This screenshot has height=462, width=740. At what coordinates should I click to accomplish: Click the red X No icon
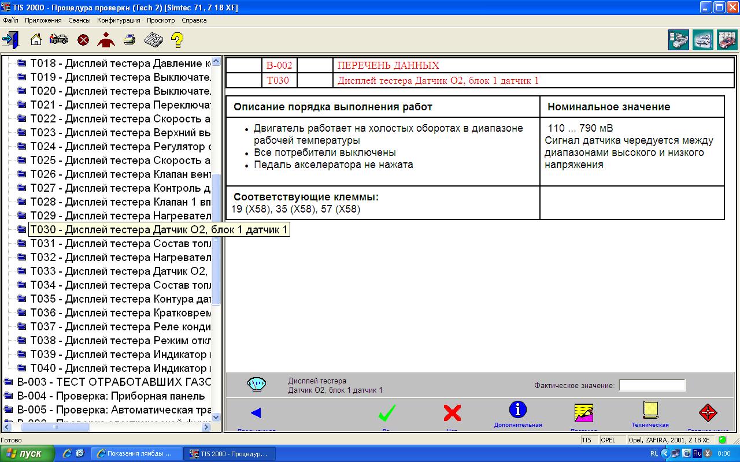(452, 413)
